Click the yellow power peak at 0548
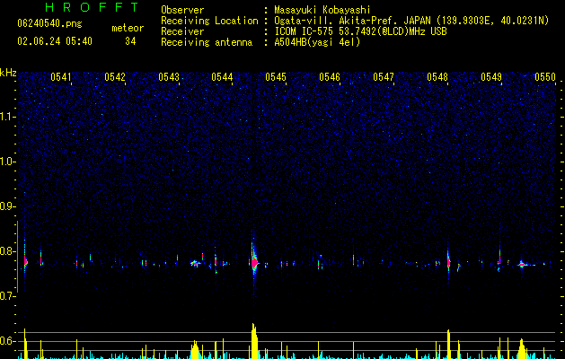 pos(448,344)
